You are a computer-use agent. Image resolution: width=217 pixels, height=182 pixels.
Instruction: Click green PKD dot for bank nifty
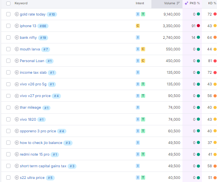pyautogui.click(x=198, y=37)
